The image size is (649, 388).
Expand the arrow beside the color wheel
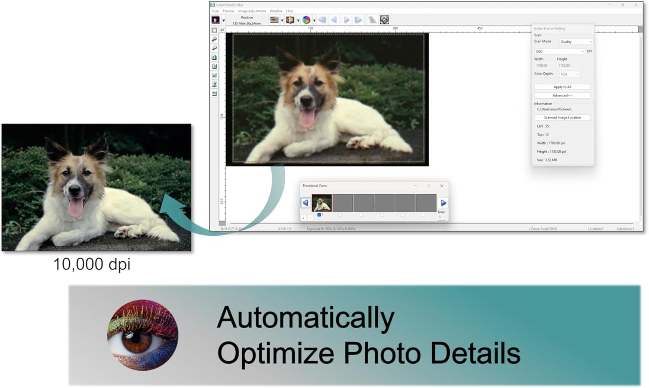314,20
